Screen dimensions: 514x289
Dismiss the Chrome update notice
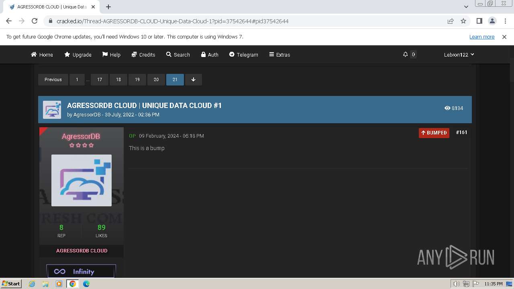504,37
